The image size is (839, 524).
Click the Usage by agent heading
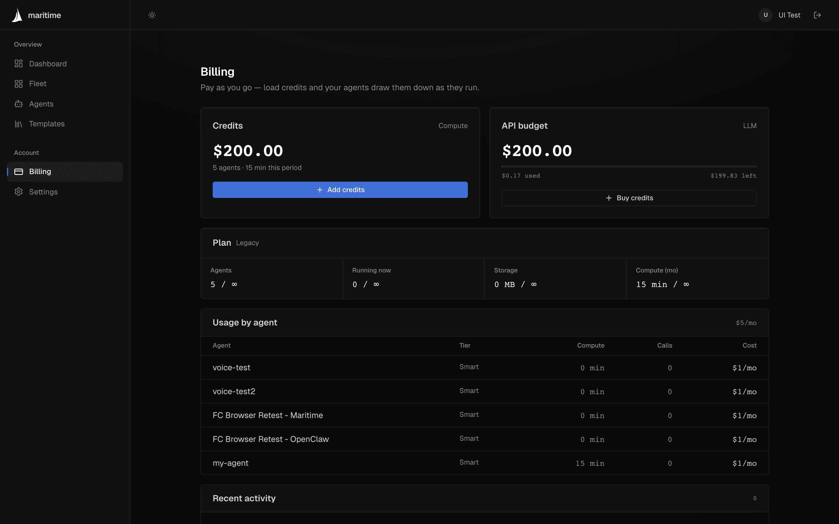[x=245, y=323]
